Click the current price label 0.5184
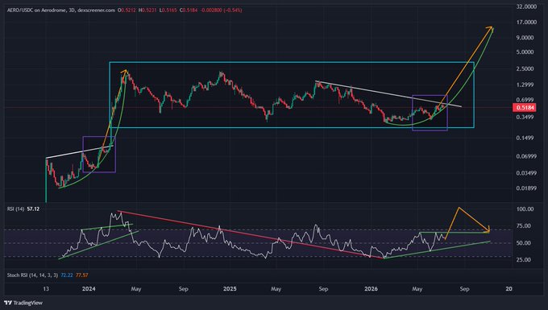The width and height of the screenshot is (548, 310). [x=524, y=108]
